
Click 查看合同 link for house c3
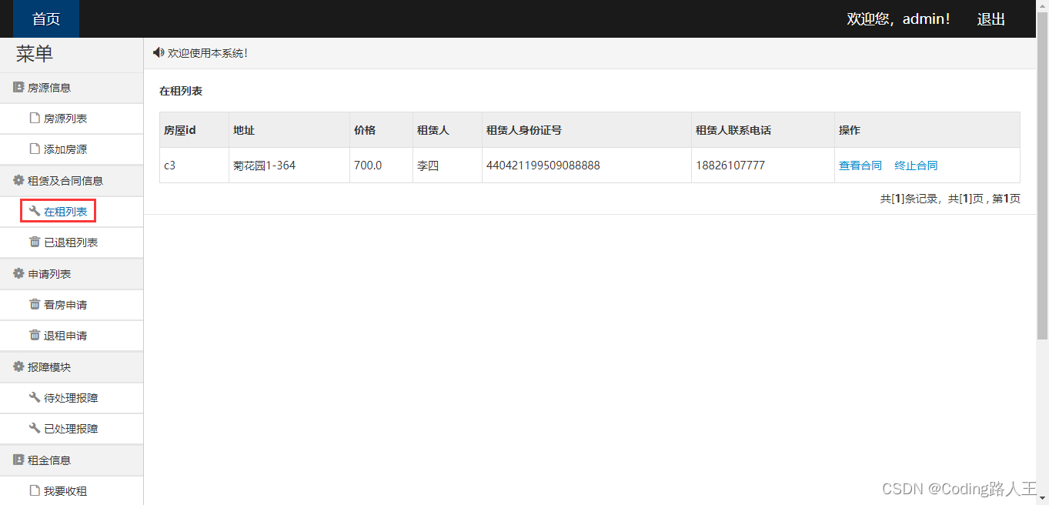[860, 166]
